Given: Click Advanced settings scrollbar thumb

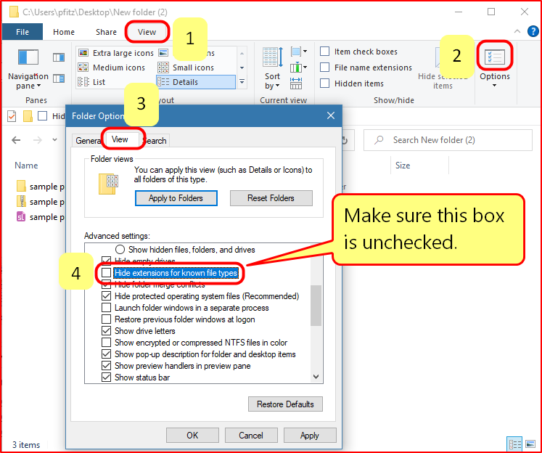Looking at the screenshot, I should click(316, 306).
